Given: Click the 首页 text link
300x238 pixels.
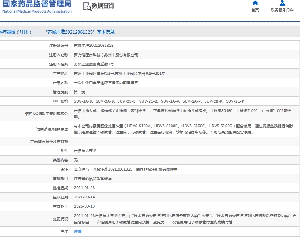Looking at the screenshot, I should (x=255, y=10).
